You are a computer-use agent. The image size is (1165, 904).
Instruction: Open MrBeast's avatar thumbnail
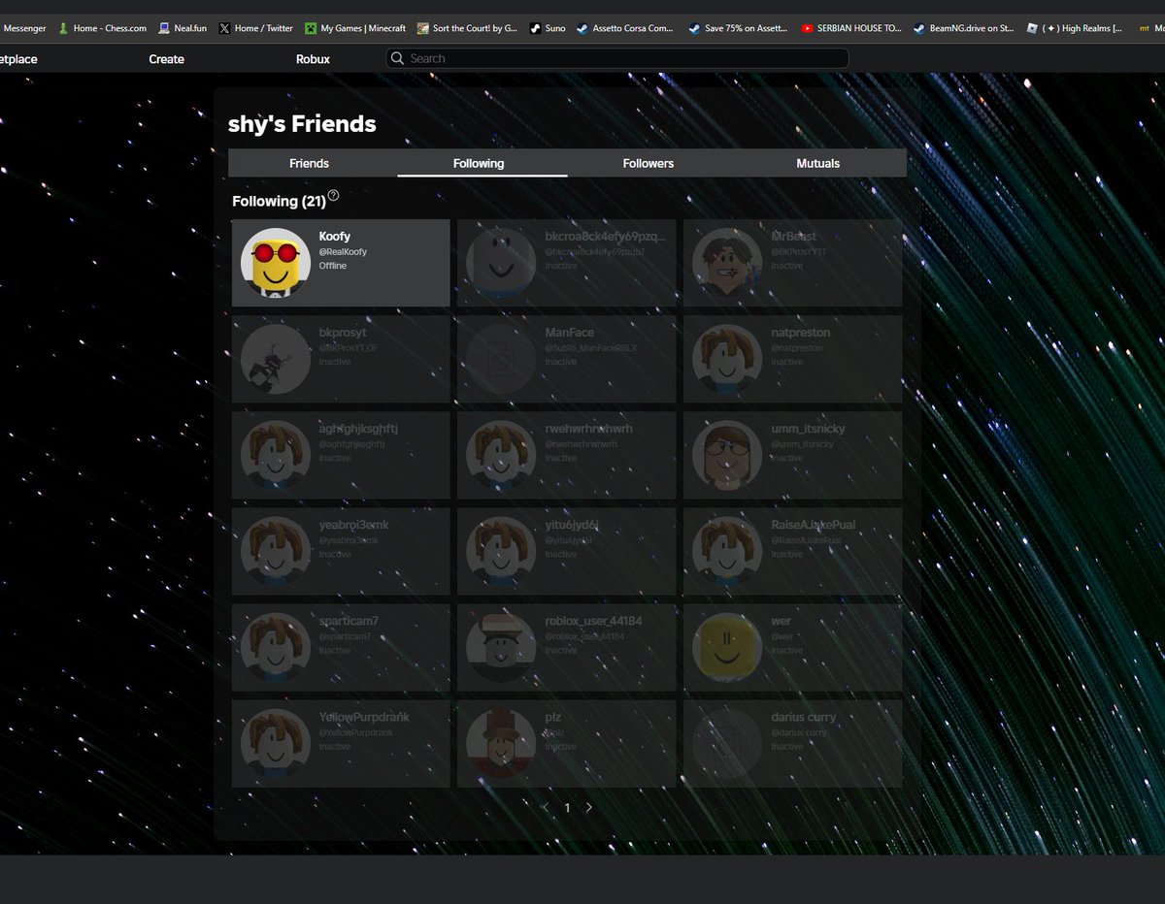[x=727, y=263]
